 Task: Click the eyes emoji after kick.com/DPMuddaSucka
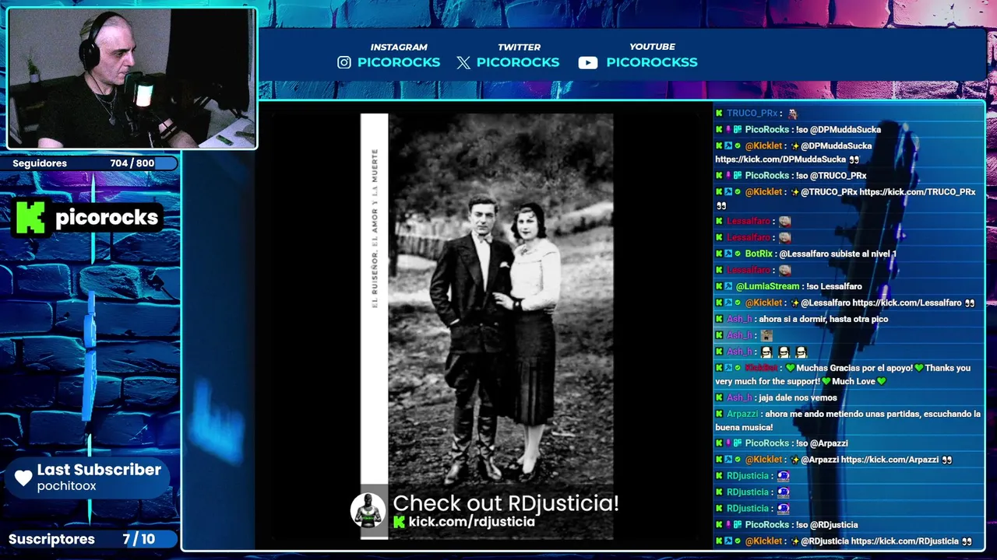(x=854, y=159)
